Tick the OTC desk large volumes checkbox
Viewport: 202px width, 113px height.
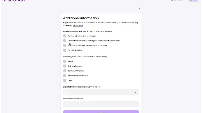(65, 45)
